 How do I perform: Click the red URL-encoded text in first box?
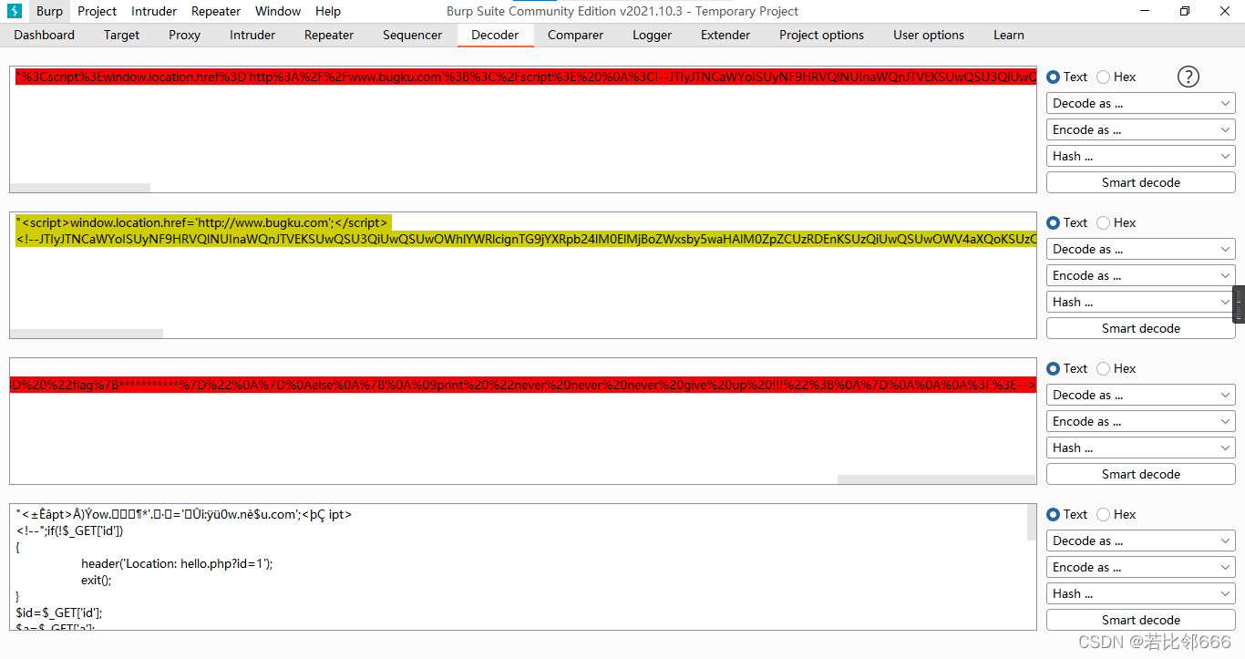click(525, 77)
